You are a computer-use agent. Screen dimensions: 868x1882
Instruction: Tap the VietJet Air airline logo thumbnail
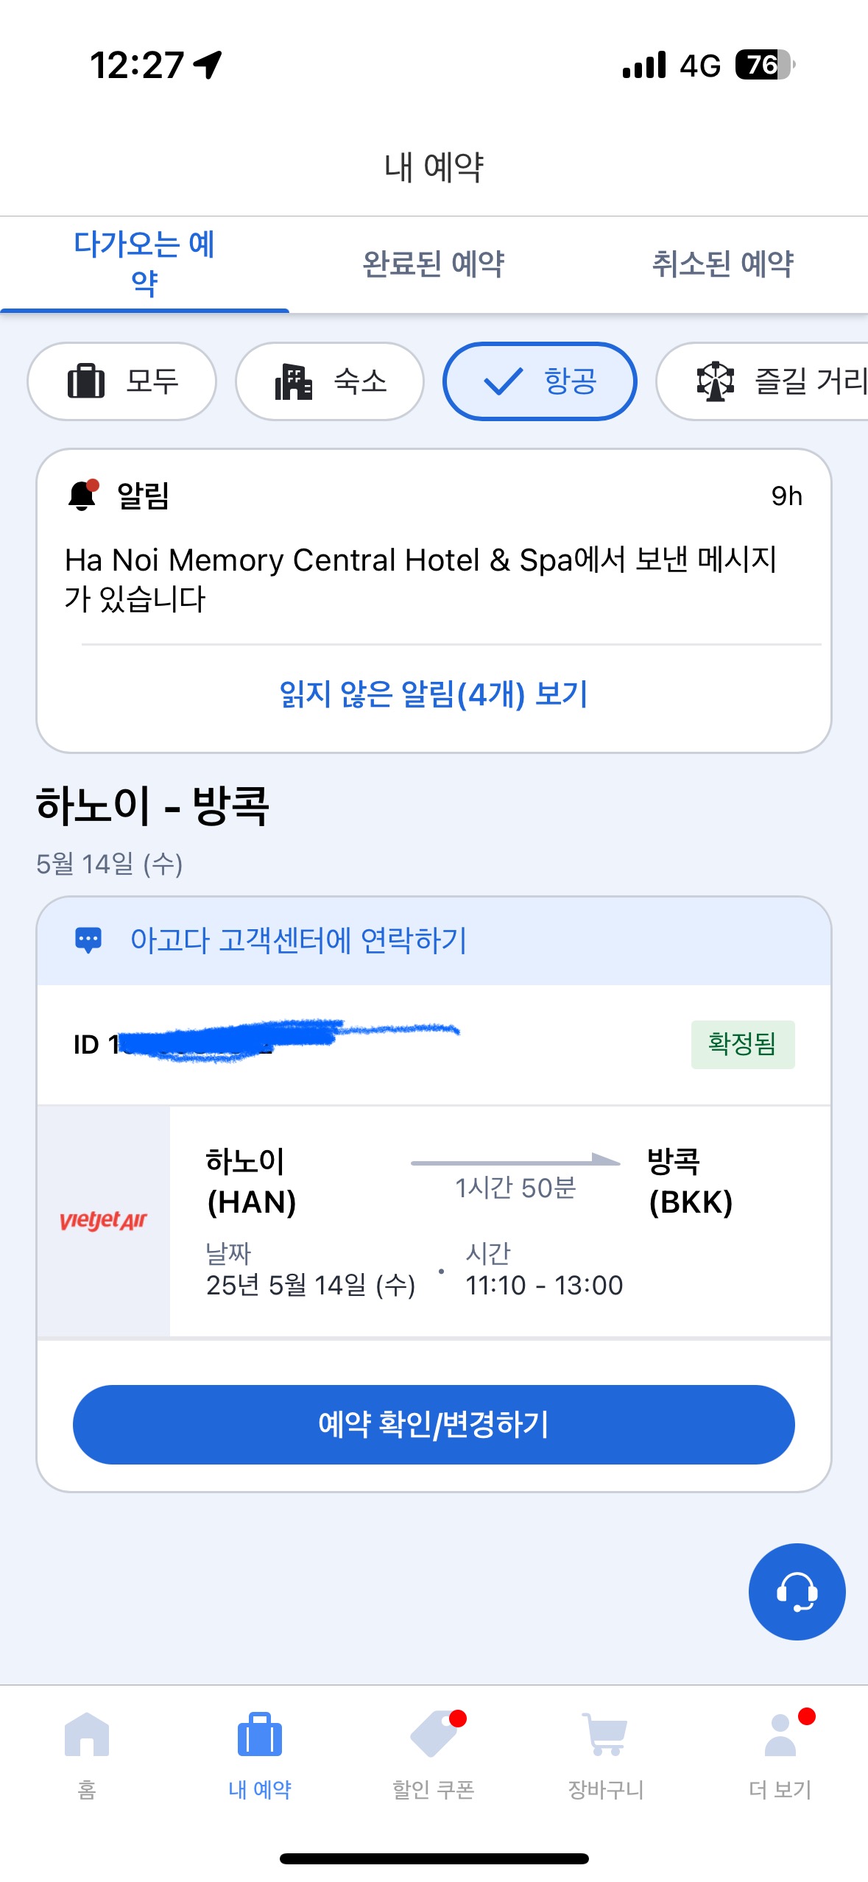point(103,1221)
